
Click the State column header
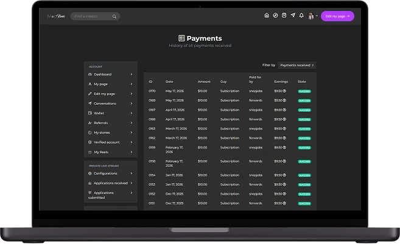tap(302, 82)
